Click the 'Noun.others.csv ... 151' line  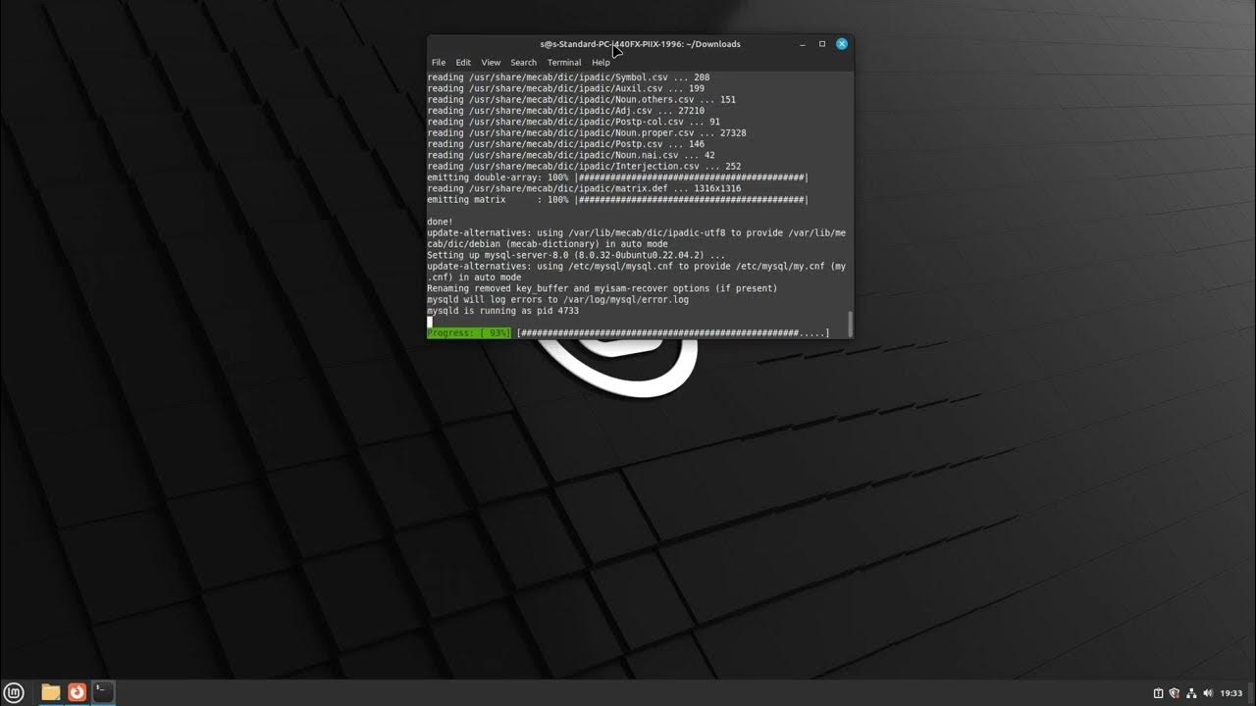(x=581, y=100)
